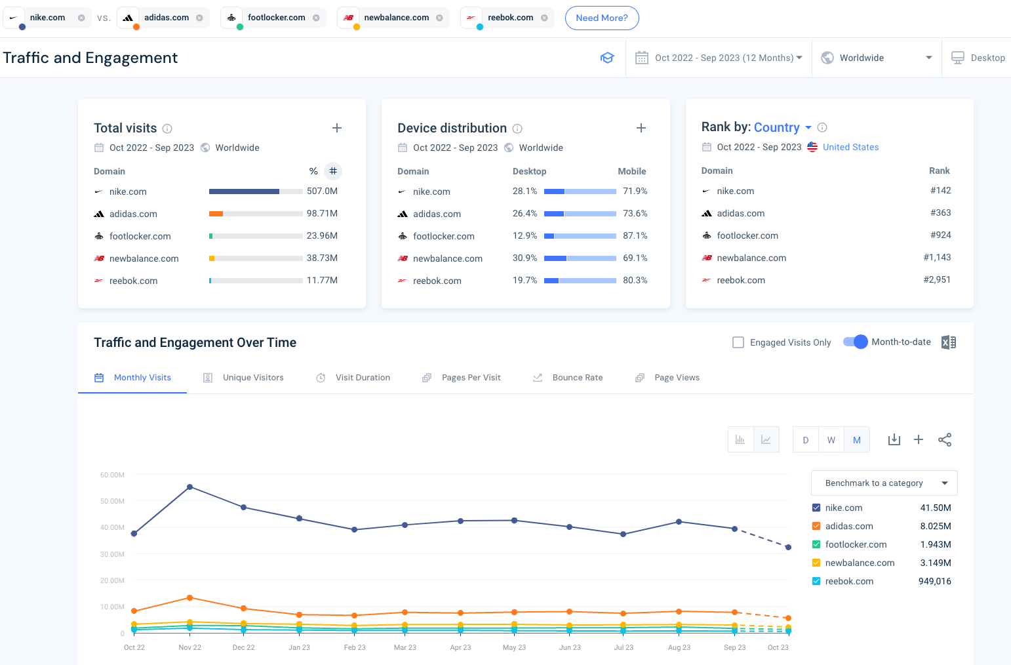Select the Monthly Visits tab
Image resolution: width=1011 pixels, height=665 pixels.
click(132, 378)
